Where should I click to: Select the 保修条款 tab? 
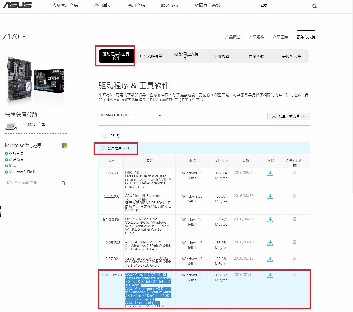[256, 56]
